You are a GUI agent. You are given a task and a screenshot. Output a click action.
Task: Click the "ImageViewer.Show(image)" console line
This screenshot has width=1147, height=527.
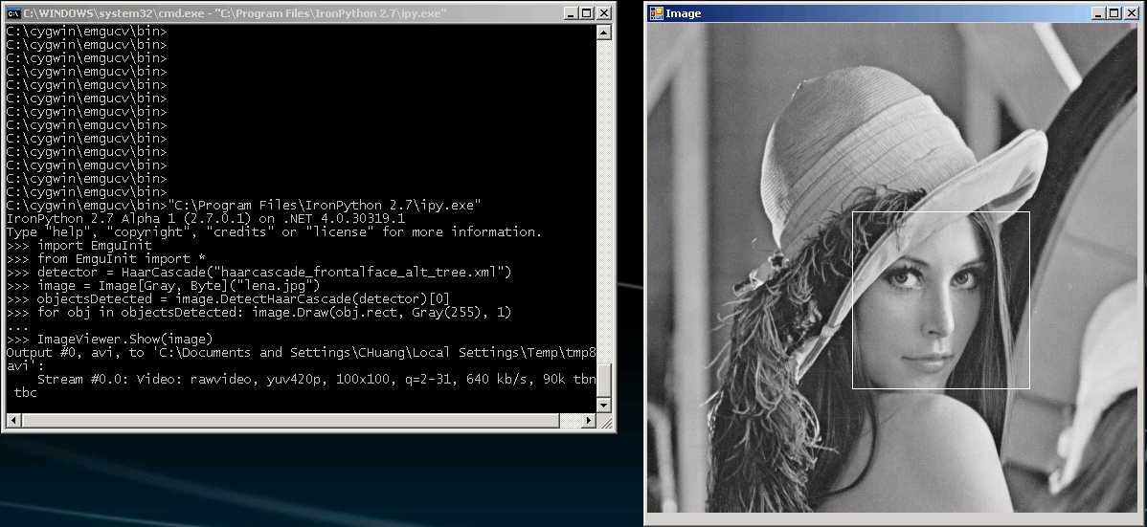click(x=110, y=340)
